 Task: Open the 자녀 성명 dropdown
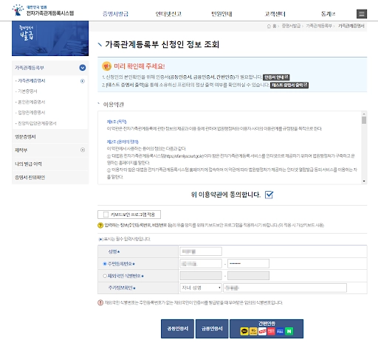201,288
